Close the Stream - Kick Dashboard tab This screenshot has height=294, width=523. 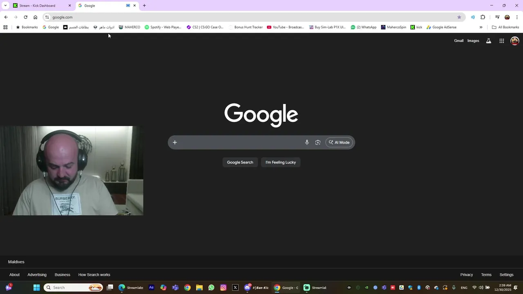click(69, 6)
